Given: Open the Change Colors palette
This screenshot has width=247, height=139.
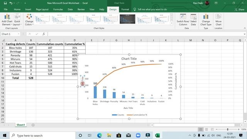Looking at the screenshot, I should point(29,20).
